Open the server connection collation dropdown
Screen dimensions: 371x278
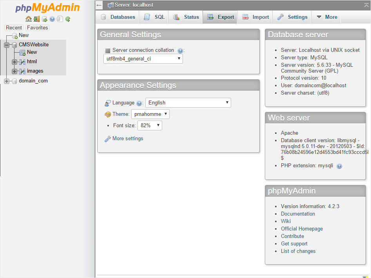[143, 59]
